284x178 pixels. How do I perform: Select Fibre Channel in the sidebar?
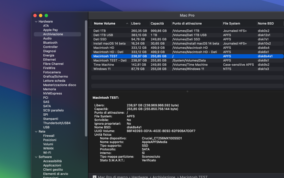click(x=53, y=64)
